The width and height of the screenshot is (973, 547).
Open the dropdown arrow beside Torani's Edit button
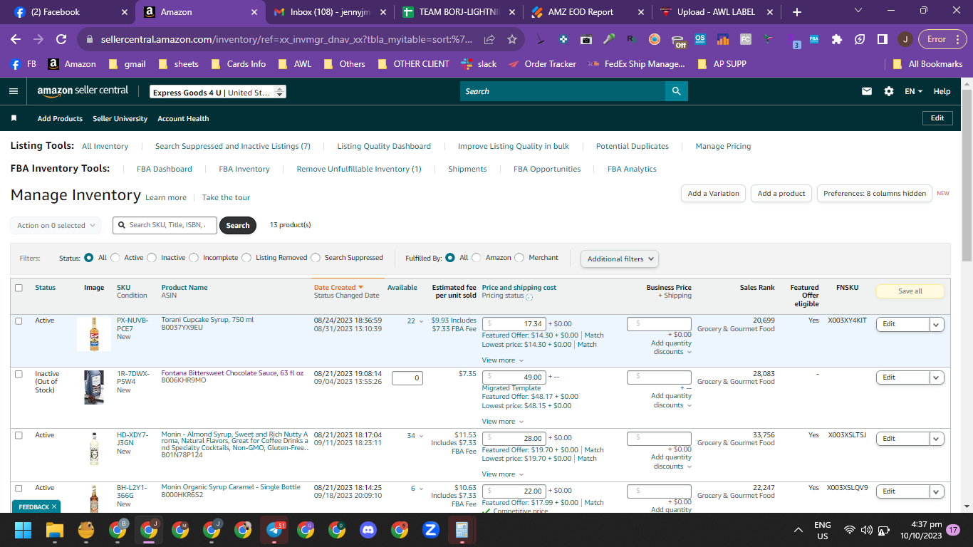937,324
